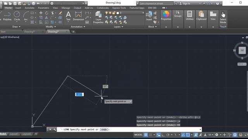Image resolution: width=248 pixels, height=139 pixels.
Task: Toggle 2D object snap in status bar
Action: pos(188,135)
